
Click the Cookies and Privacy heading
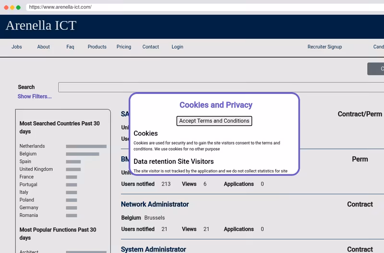tap(216, 105)
